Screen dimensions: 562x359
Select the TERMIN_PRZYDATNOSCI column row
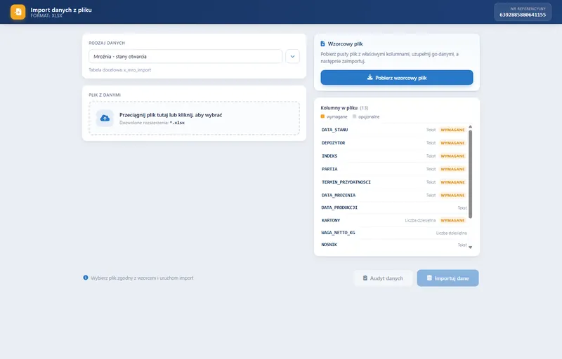click(394, 182)
